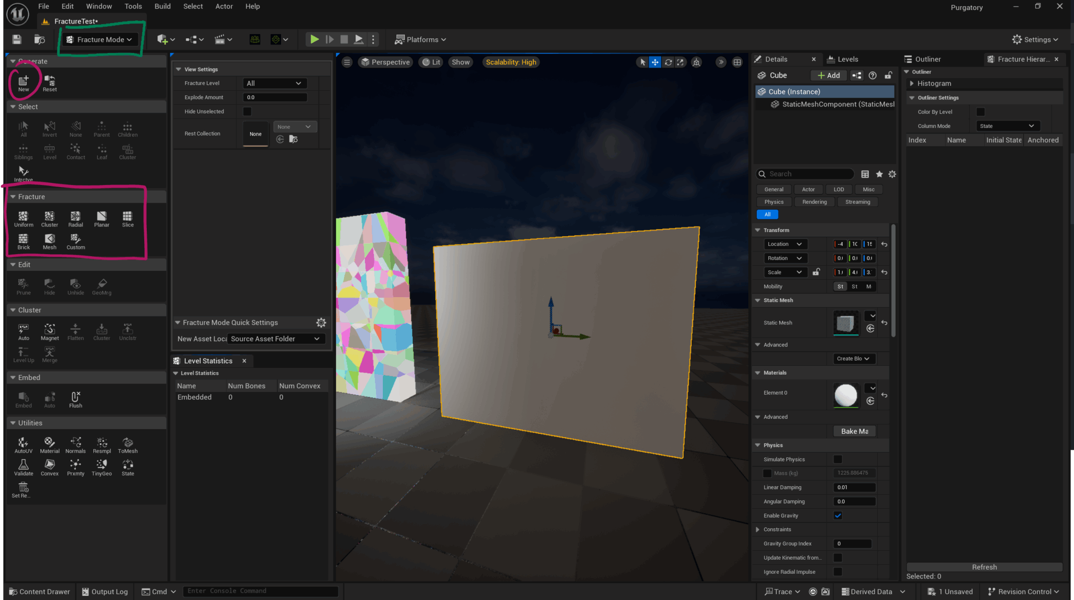Open the Fracture Level dropdown
The image size is (1074, 600).
(274, 83)
